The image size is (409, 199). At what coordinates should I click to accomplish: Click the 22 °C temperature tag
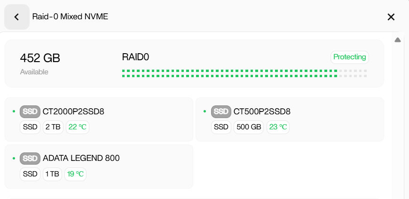click(78, 127)
